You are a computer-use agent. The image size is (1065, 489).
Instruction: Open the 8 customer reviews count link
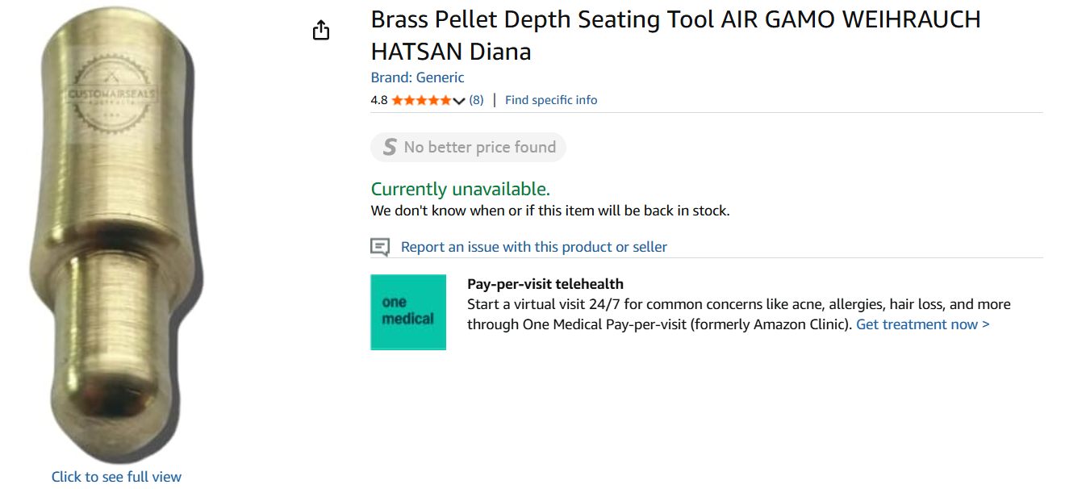coord(476,100)
